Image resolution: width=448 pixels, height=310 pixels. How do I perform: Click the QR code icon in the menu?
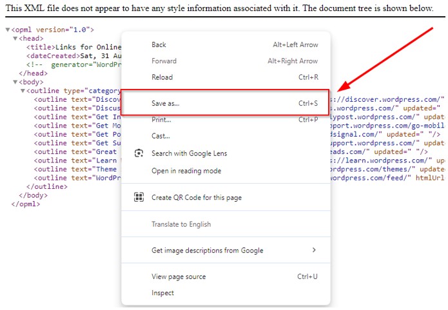click(x=138, y=197)
